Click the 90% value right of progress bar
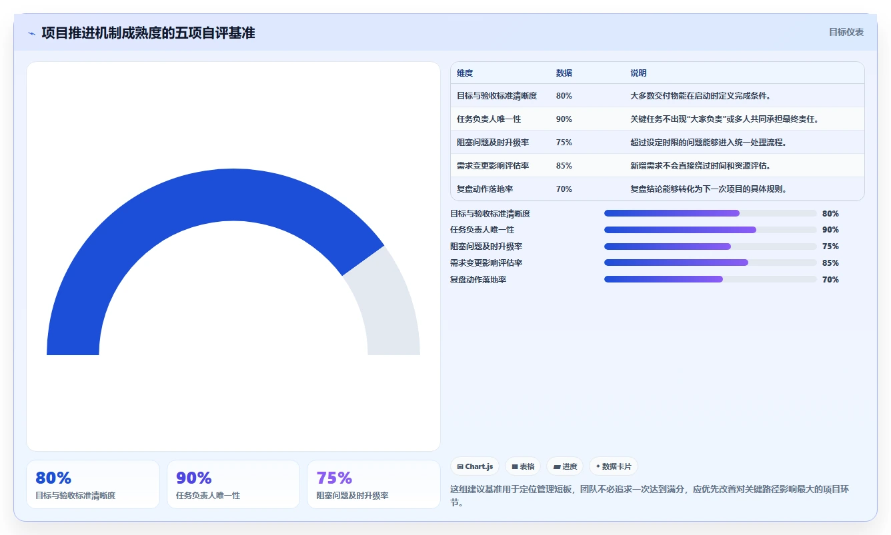 (830, 230)
